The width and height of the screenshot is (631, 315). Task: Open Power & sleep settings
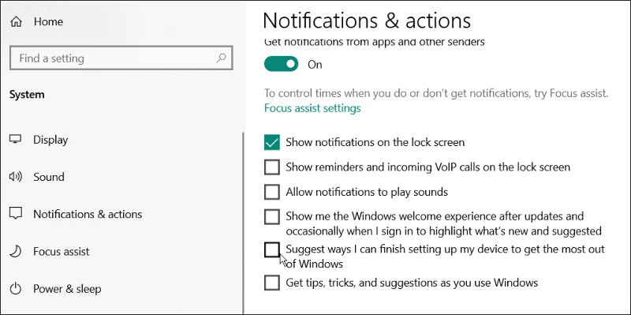click(67, 289)
